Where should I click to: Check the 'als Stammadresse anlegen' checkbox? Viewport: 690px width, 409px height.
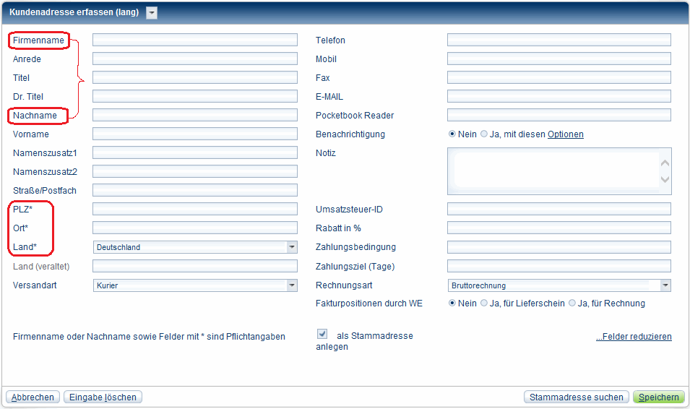point(322,334)
